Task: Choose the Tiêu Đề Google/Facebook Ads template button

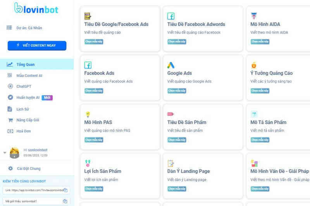Action: point(94,42)
